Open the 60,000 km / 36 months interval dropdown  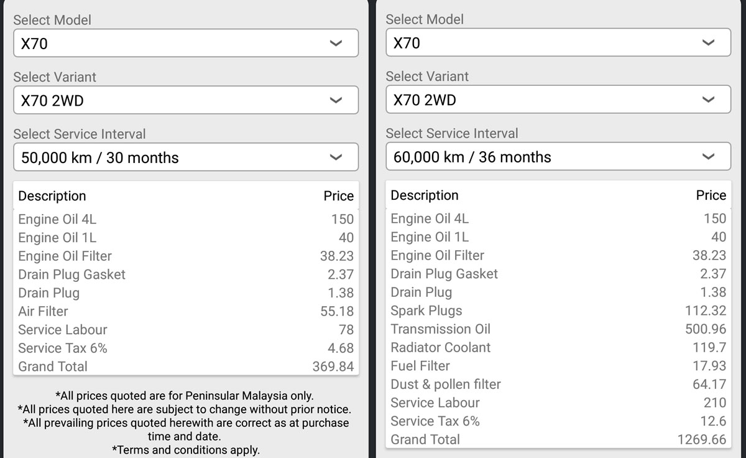pos(558,157)
